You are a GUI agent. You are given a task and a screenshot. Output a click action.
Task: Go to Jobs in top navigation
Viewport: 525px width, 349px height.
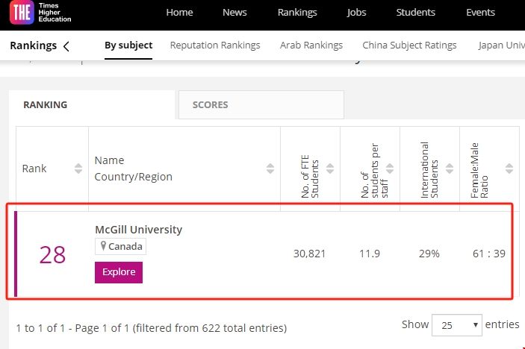click(x=357, y=13)
